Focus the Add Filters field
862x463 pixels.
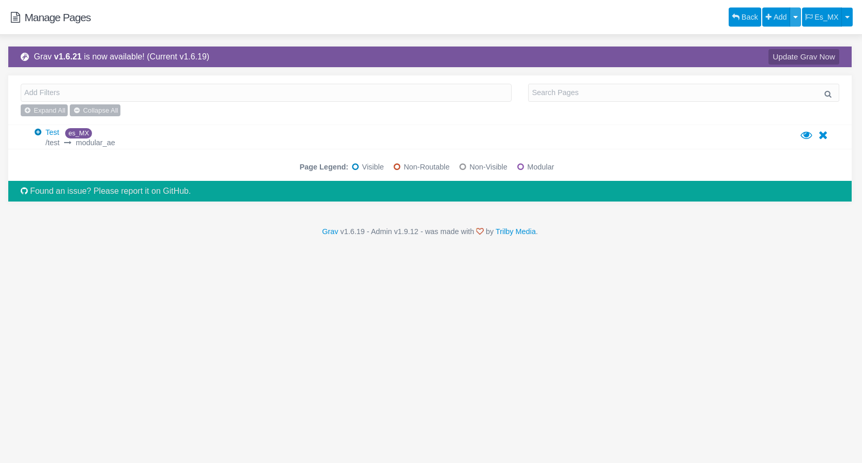tap(266, 92)
